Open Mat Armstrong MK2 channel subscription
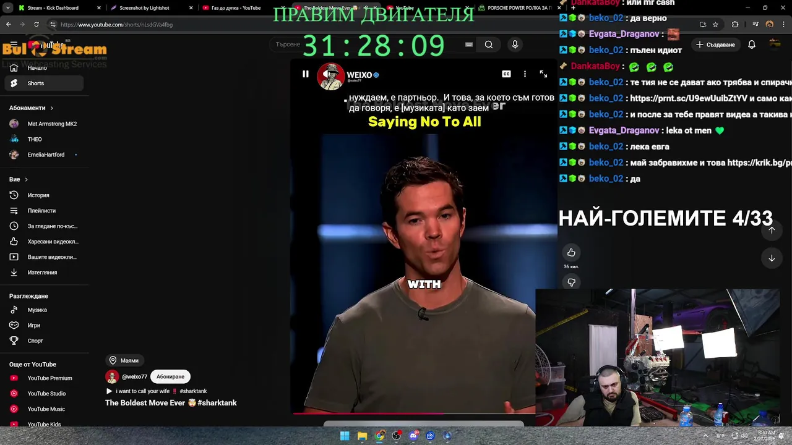792x445 pixels. tap(43, 124)
